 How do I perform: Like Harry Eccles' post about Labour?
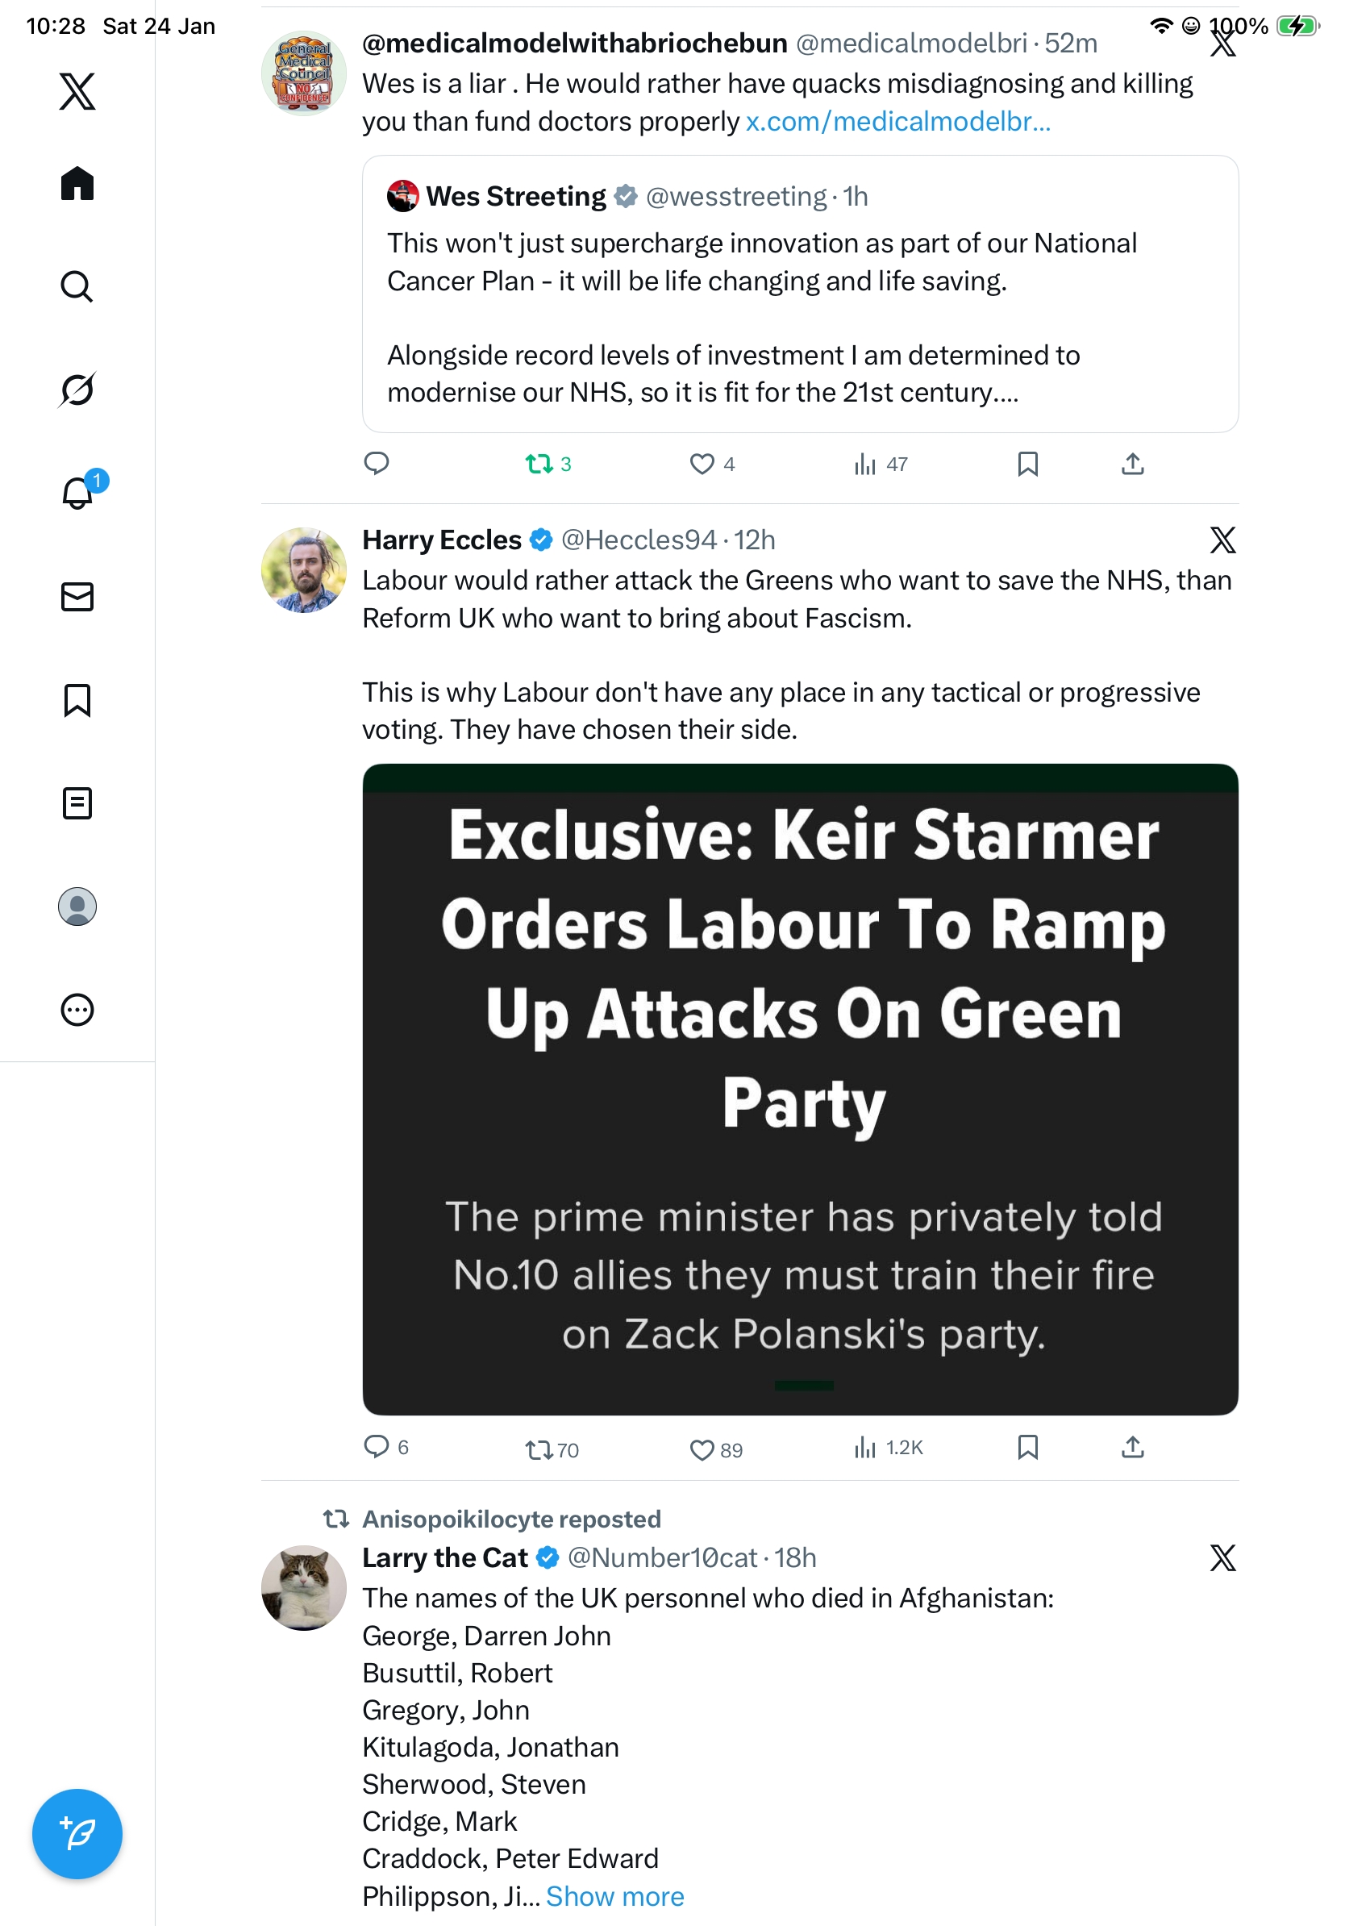[x=702, y=1449]
